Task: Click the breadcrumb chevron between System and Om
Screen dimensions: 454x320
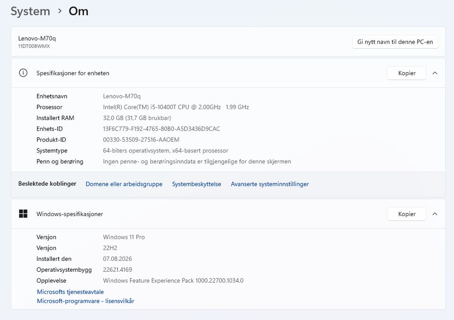Action: (x=60, y=11)
